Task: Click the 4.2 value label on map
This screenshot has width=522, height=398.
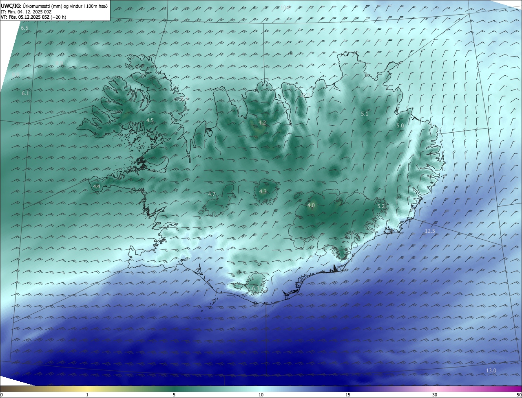Action: (x=262, y=122)
